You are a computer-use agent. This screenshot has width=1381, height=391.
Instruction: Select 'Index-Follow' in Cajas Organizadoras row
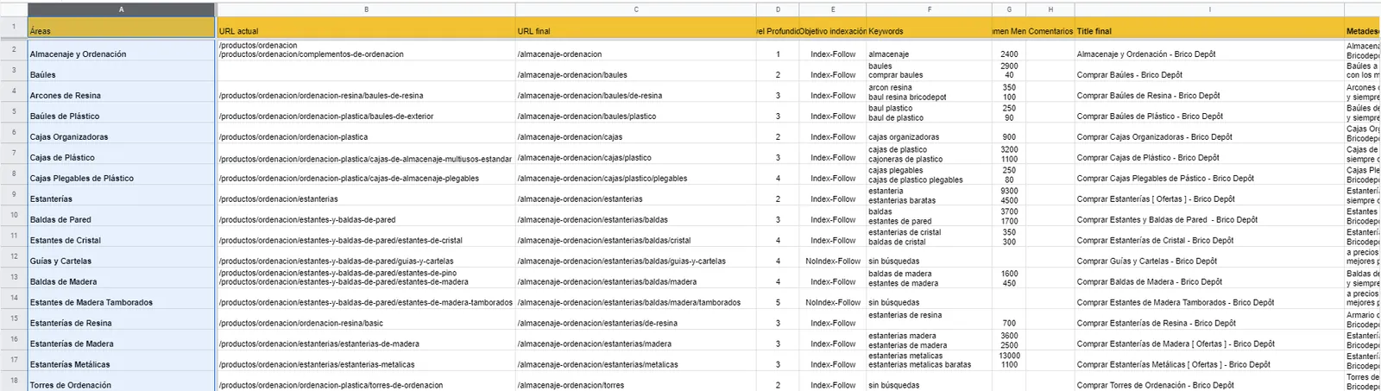coord(833,133)
